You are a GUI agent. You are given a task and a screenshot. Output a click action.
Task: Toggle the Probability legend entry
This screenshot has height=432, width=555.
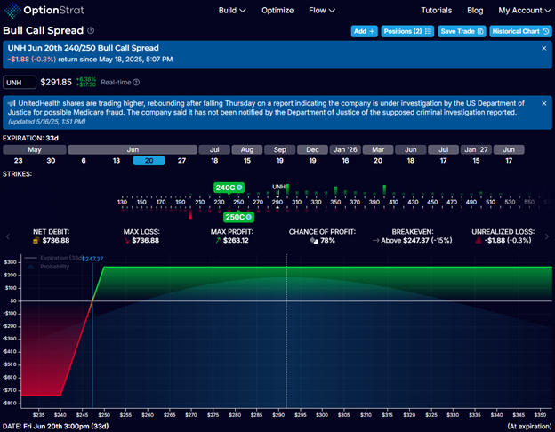(49, 267)
